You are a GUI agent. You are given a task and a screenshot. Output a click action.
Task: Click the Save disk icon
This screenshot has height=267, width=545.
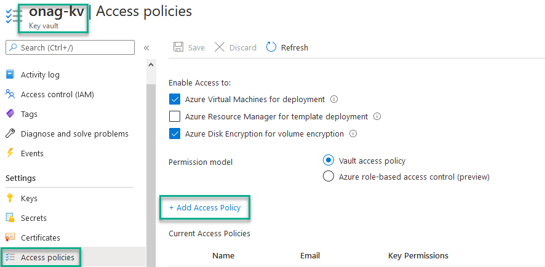(x=178, y=47)
